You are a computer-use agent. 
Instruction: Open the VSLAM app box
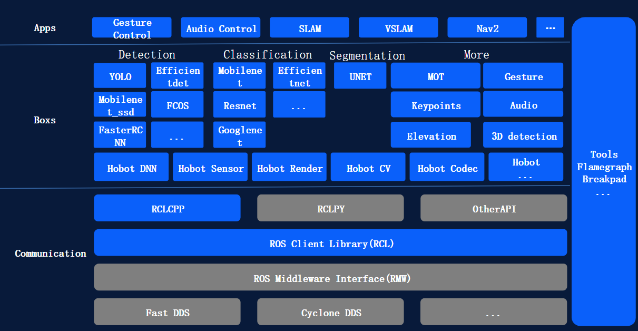click(x=398, y=28)
